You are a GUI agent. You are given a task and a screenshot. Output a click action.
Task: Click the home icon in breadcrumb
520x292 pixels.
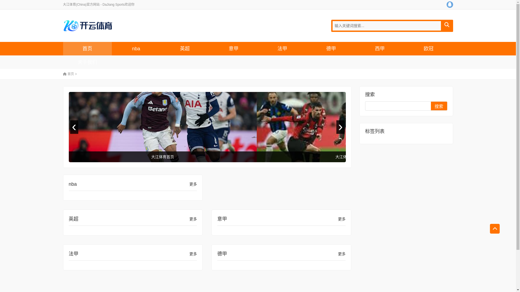click(x=65, y=74)
